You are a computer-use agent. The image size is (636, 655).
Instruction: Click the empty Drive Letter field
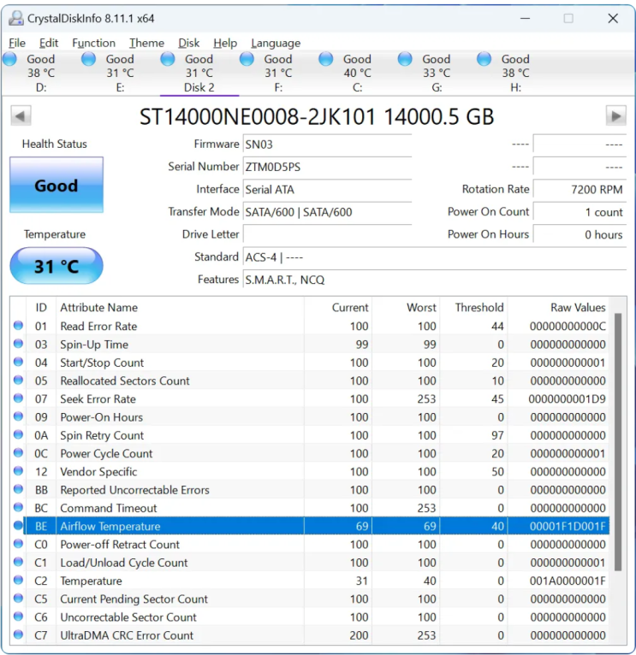pyautogui.click(x=327, y=235)
